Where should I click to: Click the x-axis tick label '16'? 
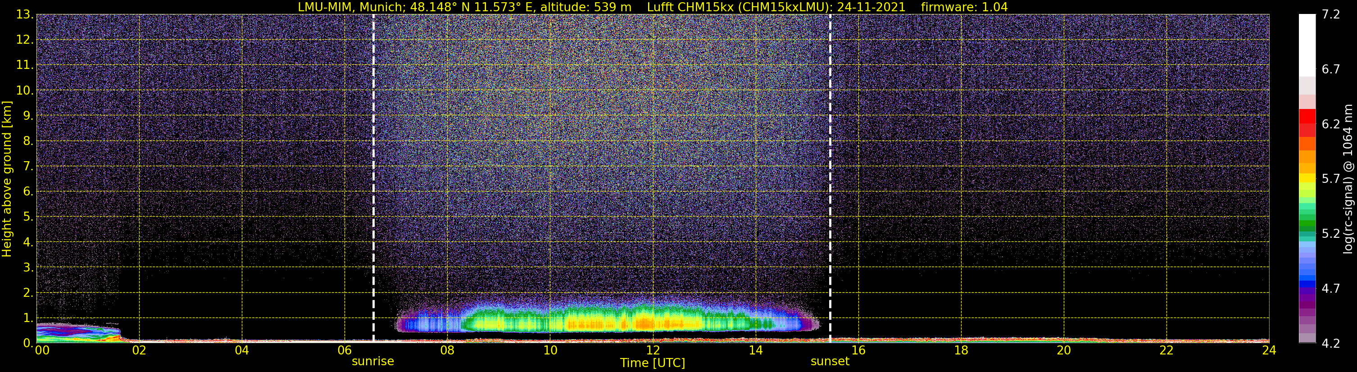[858, 350]
